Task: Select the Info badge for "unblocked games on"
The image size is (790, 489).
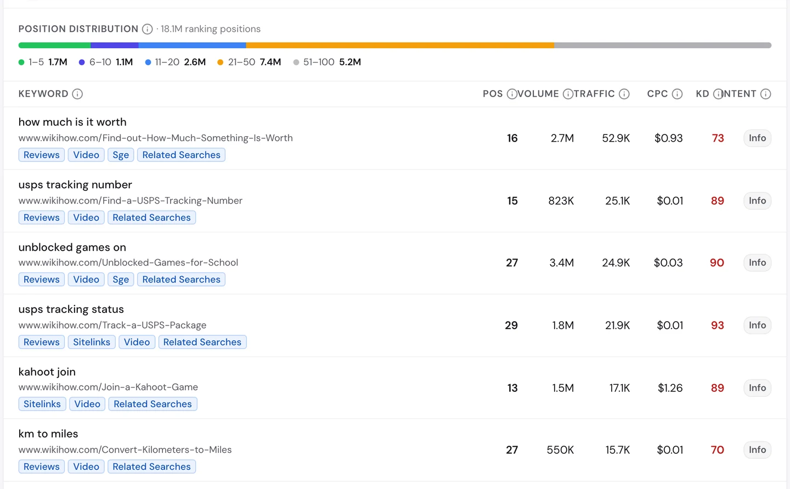Action: (758, 263)
